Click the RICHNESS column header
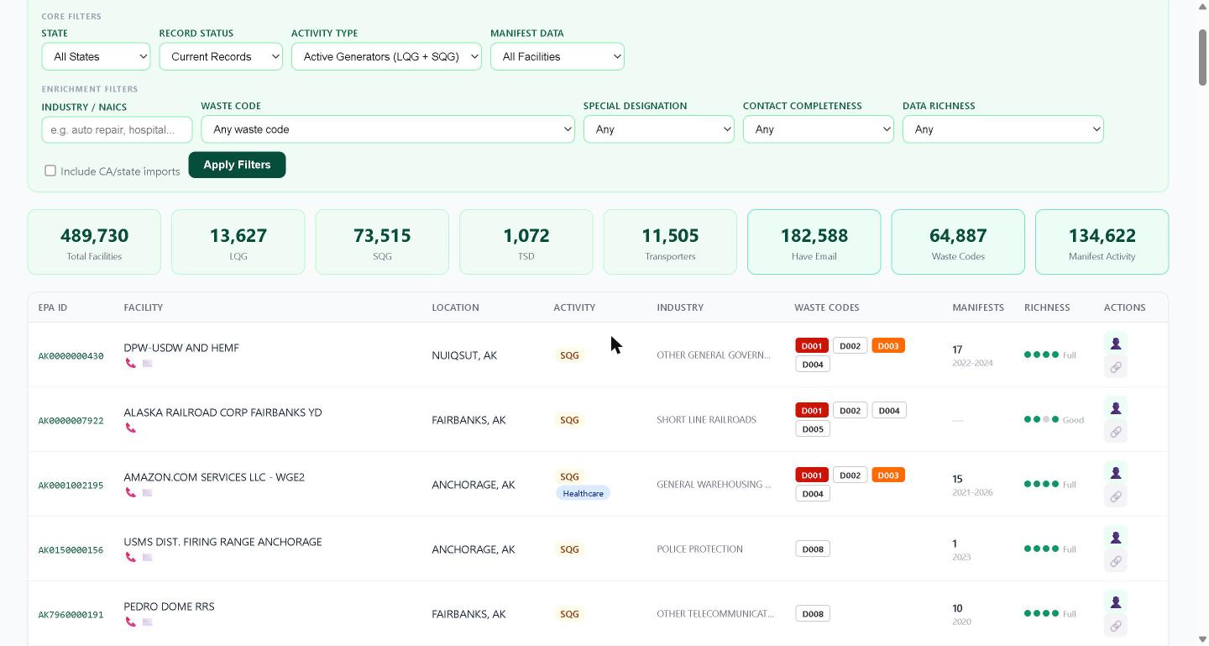The image size is (1209, 646). (x=1047, y=307)
